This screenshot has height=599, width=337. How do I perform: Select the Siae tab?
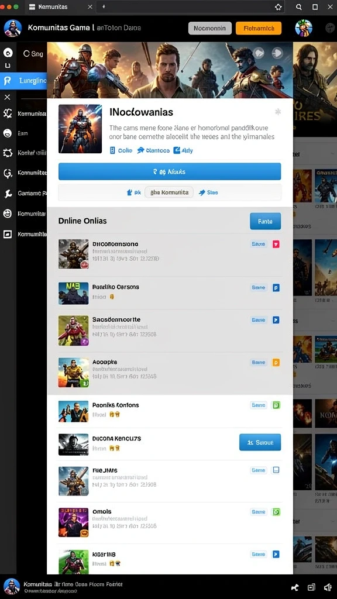point(208,192)
